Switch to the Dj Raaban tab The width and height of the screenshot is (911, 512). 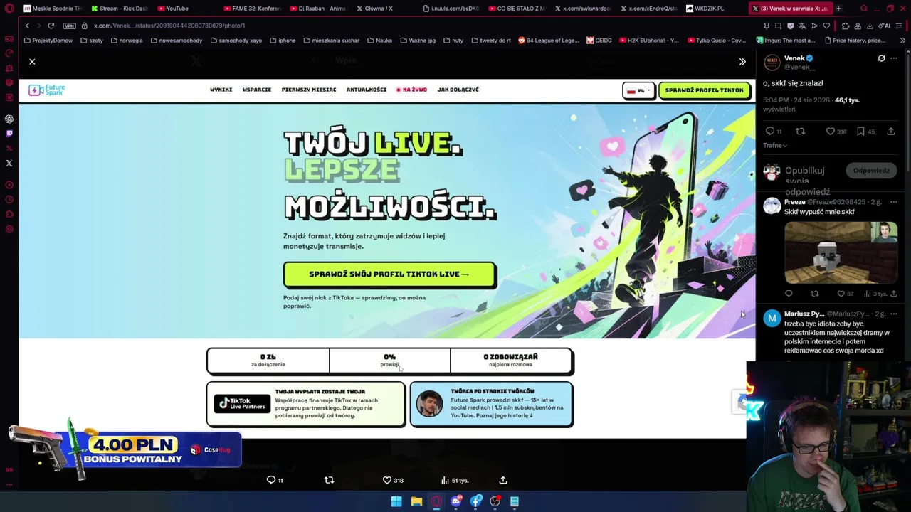317,9
